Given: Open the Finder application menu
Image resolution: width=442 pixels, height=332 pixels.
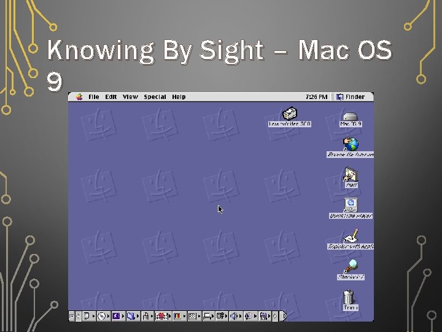Looking at the screenshot, I should [351, 97].
